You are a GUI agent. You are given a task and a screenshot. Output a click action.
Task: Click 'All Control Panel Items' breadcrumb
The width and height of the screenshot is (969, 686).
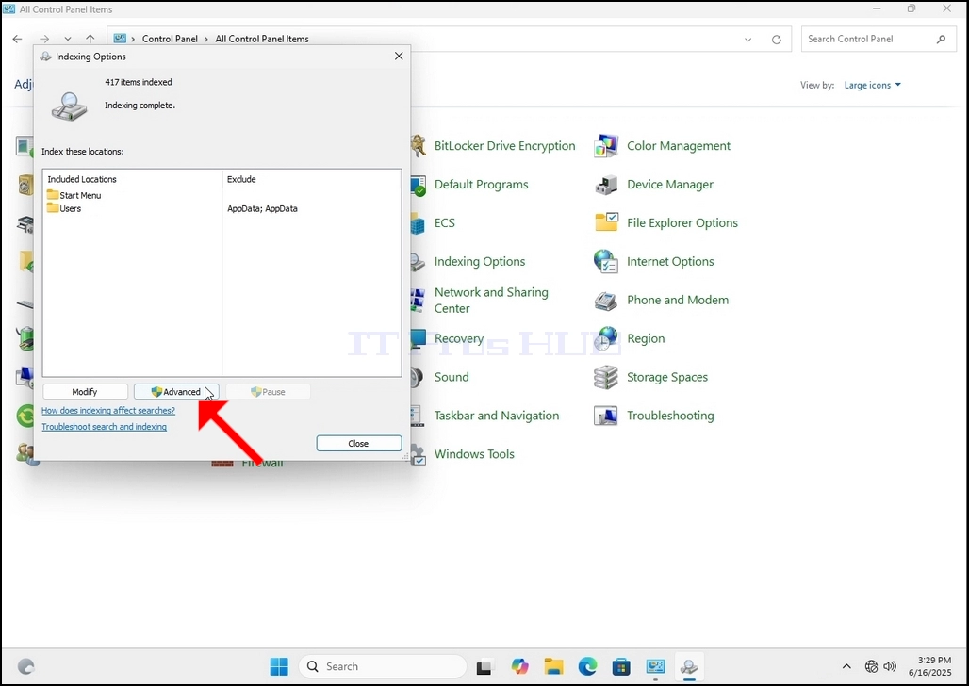click(262, 39)
